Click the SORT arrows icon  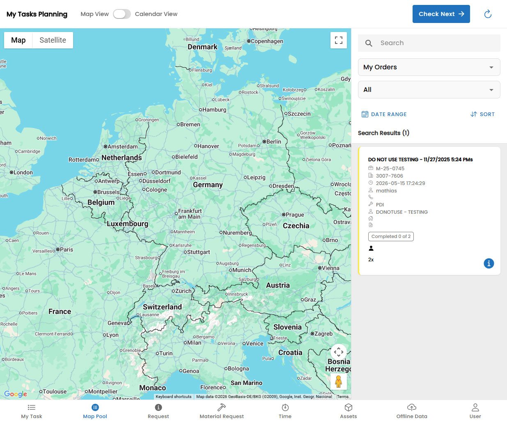click(473, 114)
